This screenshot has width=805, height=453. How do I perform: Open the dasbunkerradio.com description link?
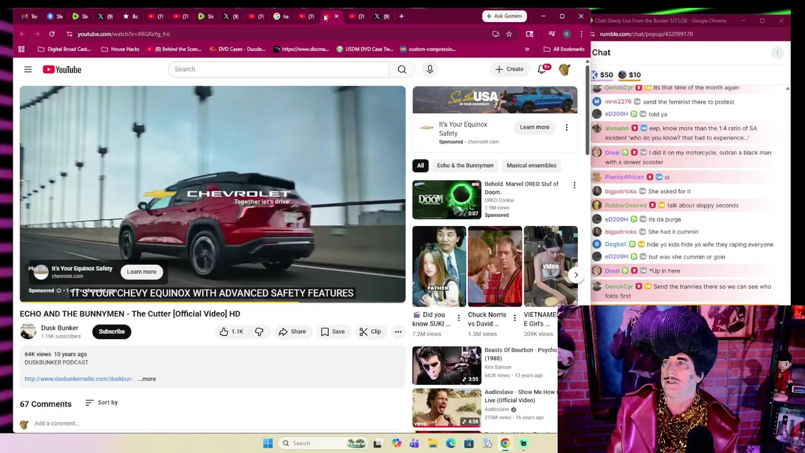(79, 379)
